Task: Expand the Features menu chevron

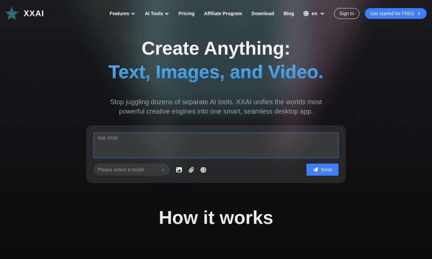Action: (x=133, y=14)
